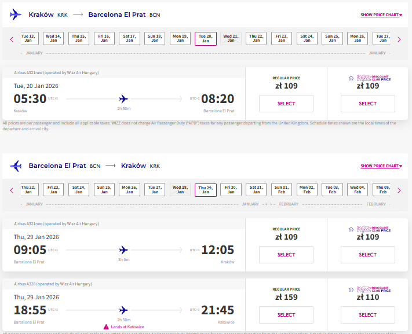Screen dimensions: 412x334
Task: Select Discount Club price for 09:05 flight
Action: click(x=367, y=255)
